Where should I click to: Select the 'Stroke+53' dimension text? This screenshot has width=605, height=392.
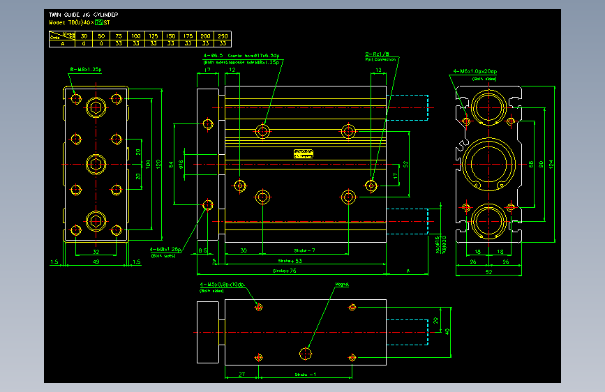290,261
